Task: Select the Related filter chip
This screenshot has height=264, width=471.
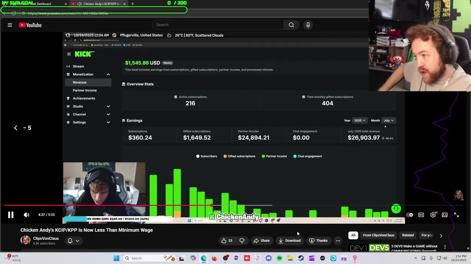Action: 408,235
